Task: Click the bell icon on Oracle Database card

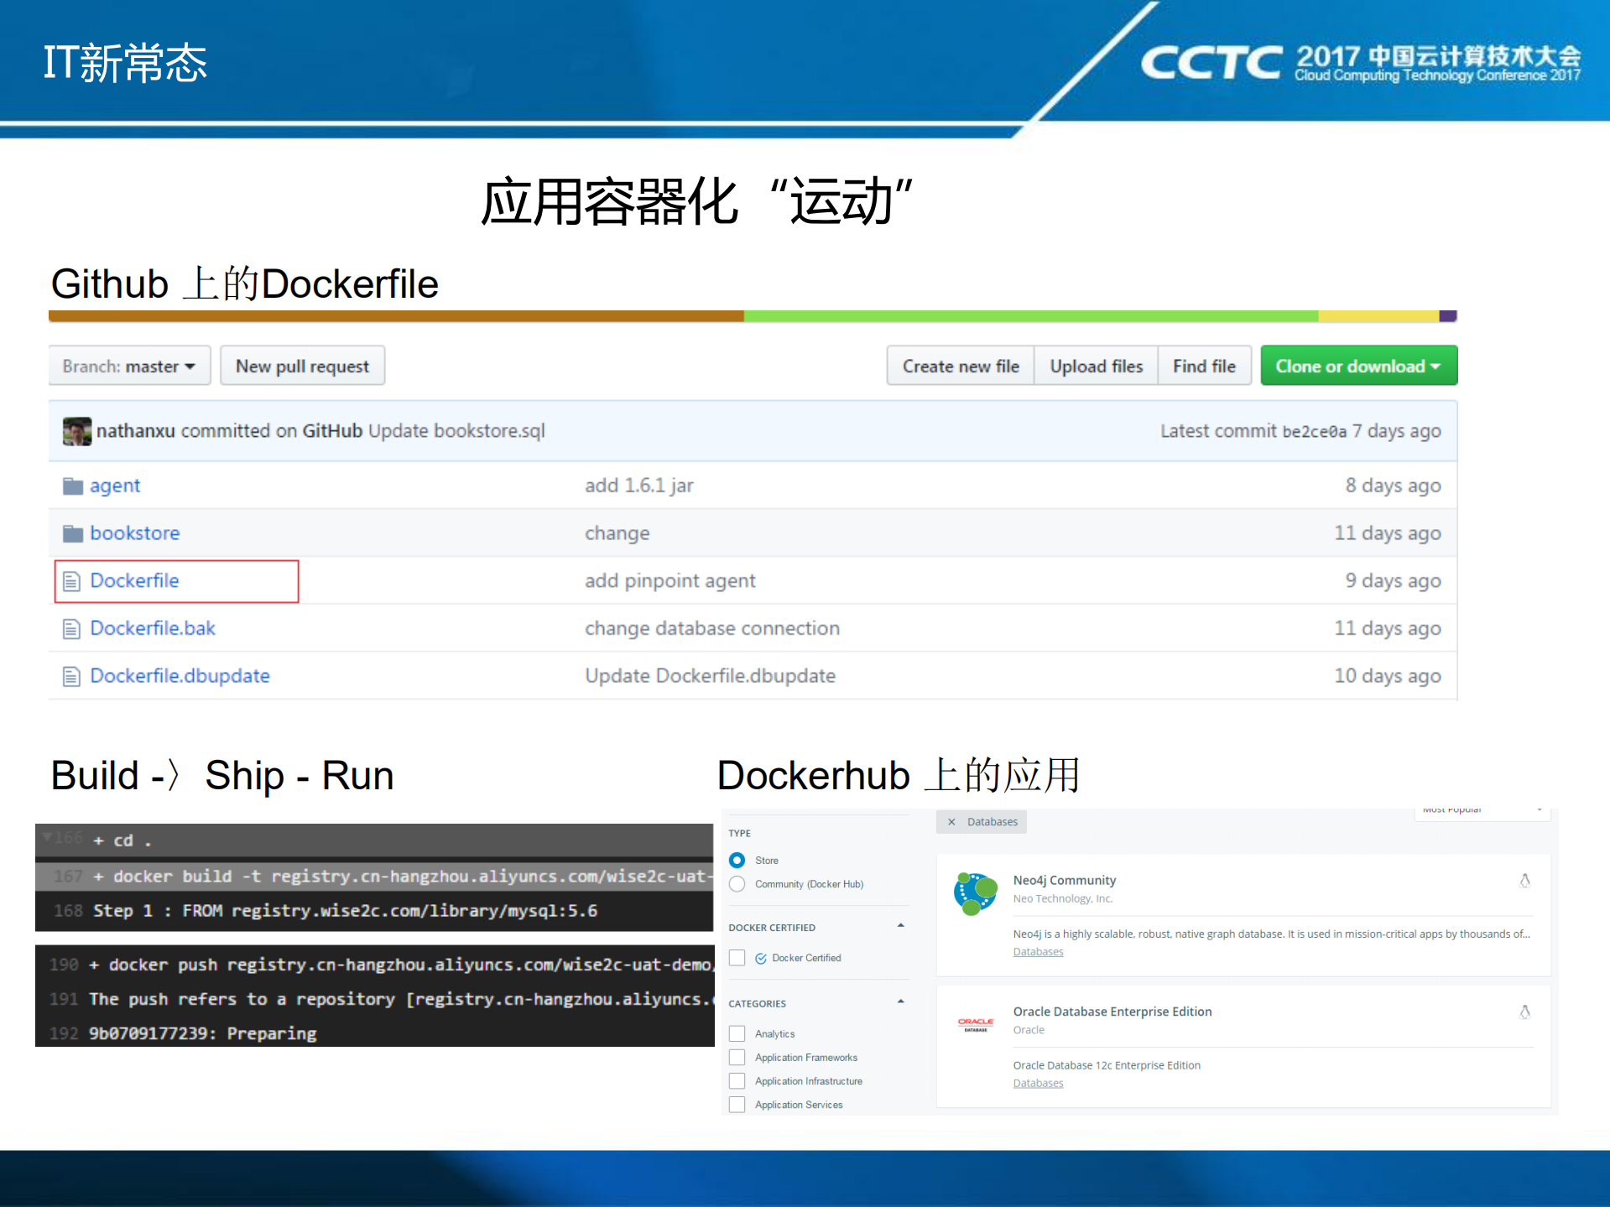Action: (1524, 1012)
